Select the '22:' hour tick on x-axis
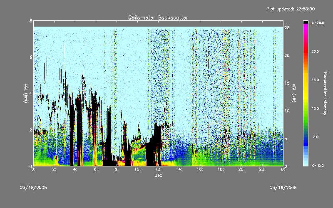Screen dimensions: 333x208 pos(262,169)
